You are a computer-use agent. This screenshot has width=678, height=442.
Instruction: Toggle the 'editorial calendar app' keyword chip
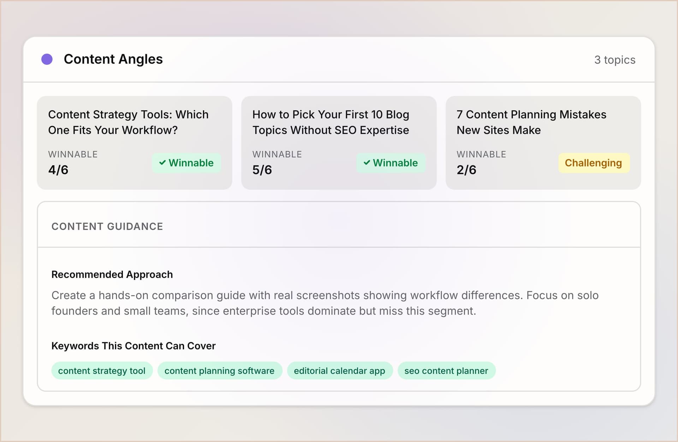(x=340, y=370)
